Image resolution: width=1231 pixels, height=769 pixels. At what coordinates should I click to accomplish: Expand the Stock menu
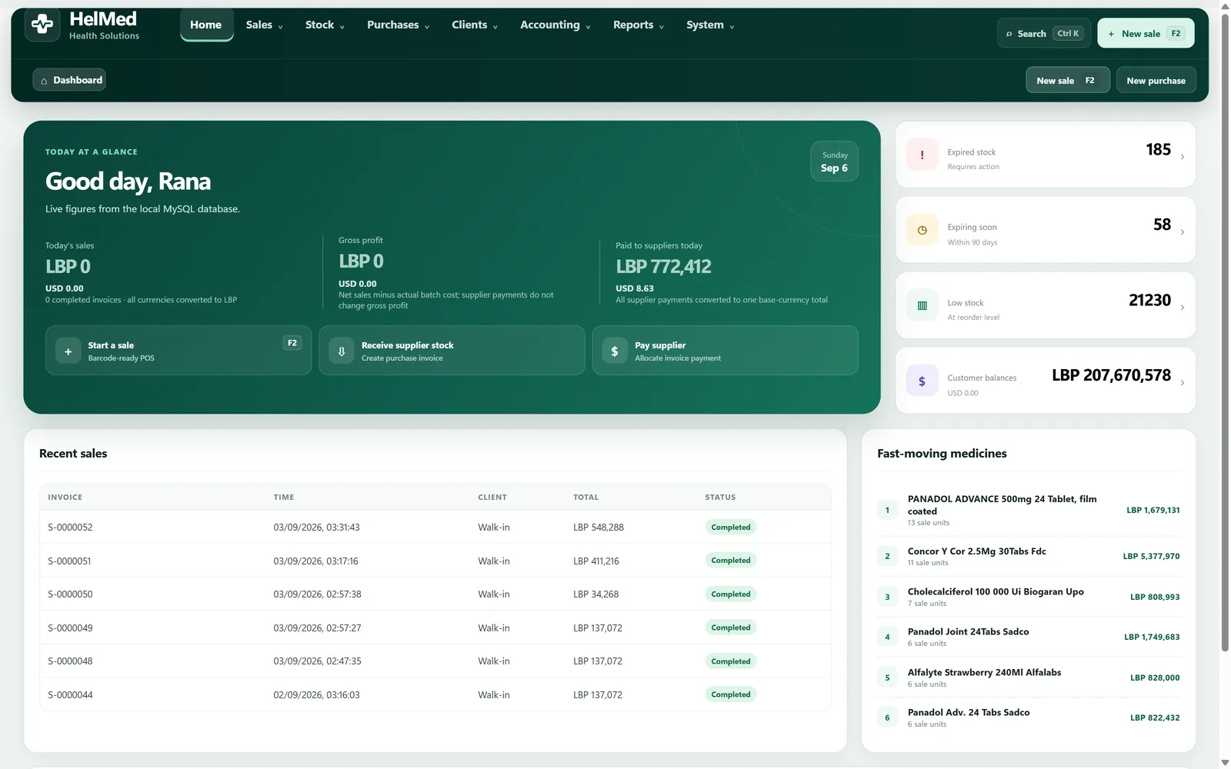[x=325, y=25]
